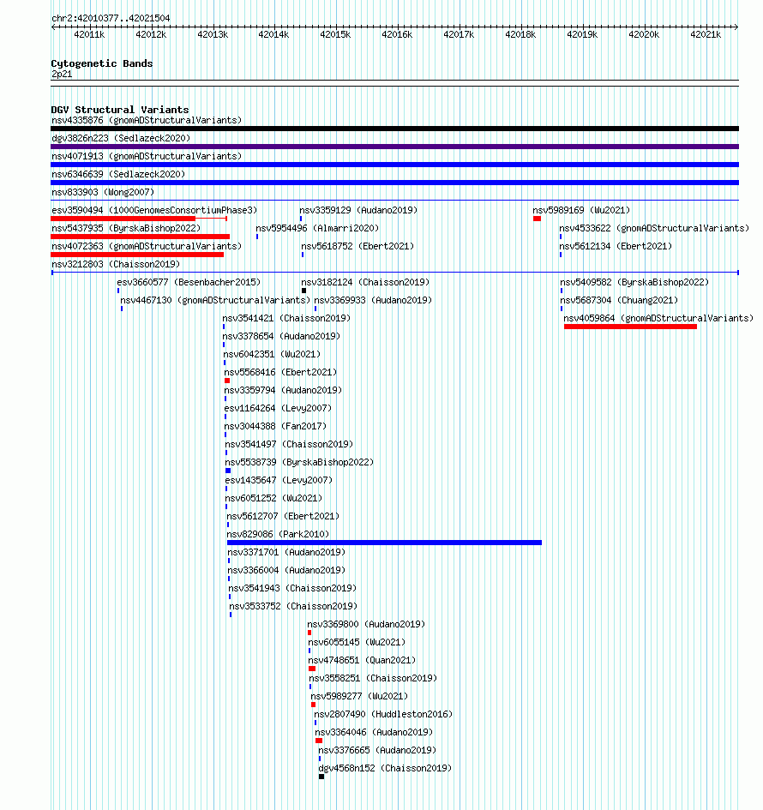Select nsv6051252 (Wu2021) variant
The height and width of the screenshot is (810, 763).
[x=273, y=499]
